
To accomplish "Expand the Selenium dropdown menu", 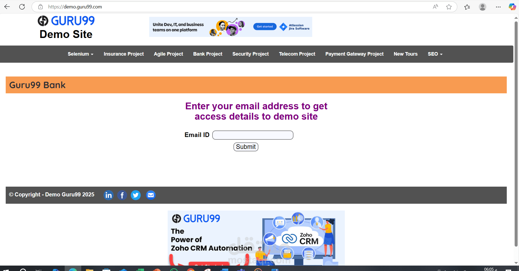I will pyautogui.click(x=80, y=54).
